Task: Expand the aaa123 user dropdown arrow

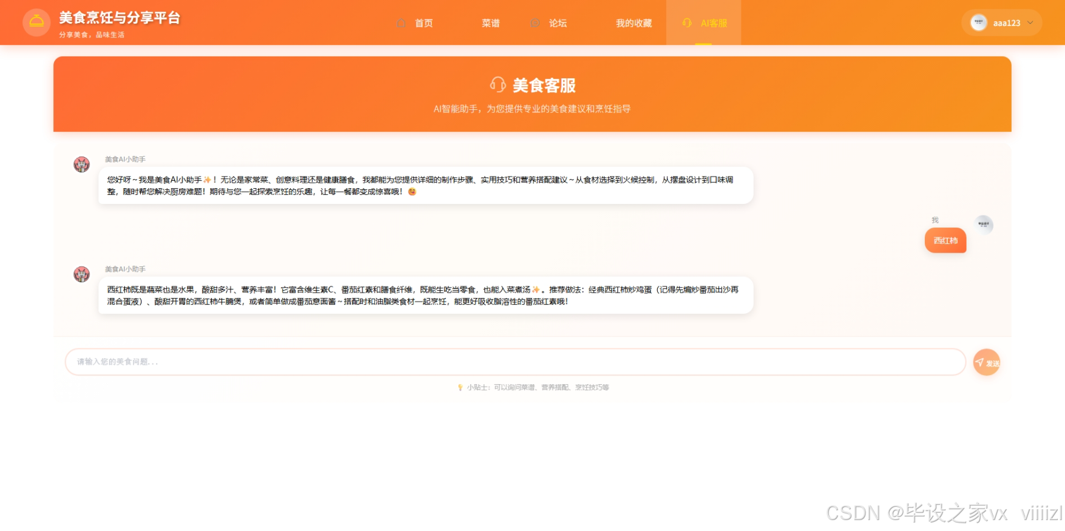Action: (x=1030, y=22)
